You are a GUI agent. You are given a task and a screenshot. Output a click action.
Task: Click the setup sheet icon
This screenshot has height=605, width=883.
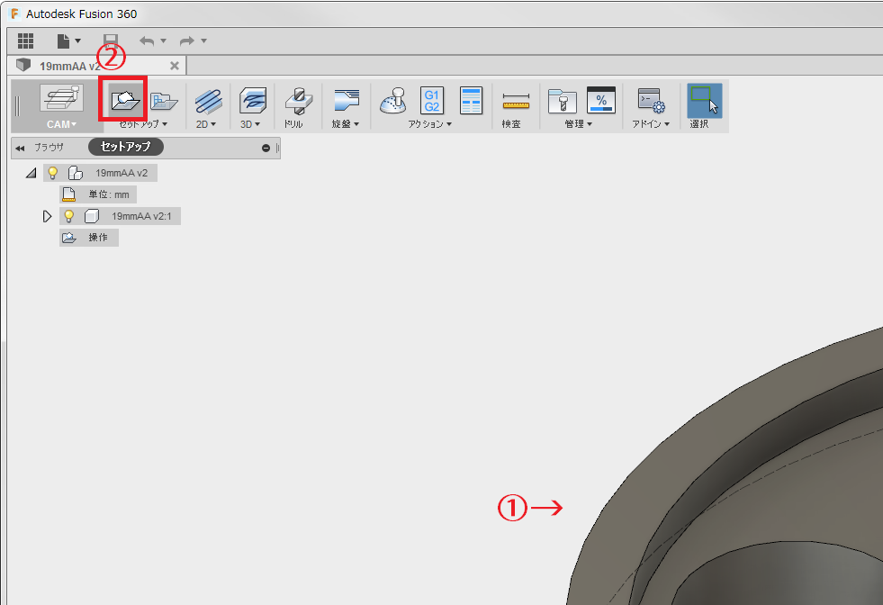(471, 101)
